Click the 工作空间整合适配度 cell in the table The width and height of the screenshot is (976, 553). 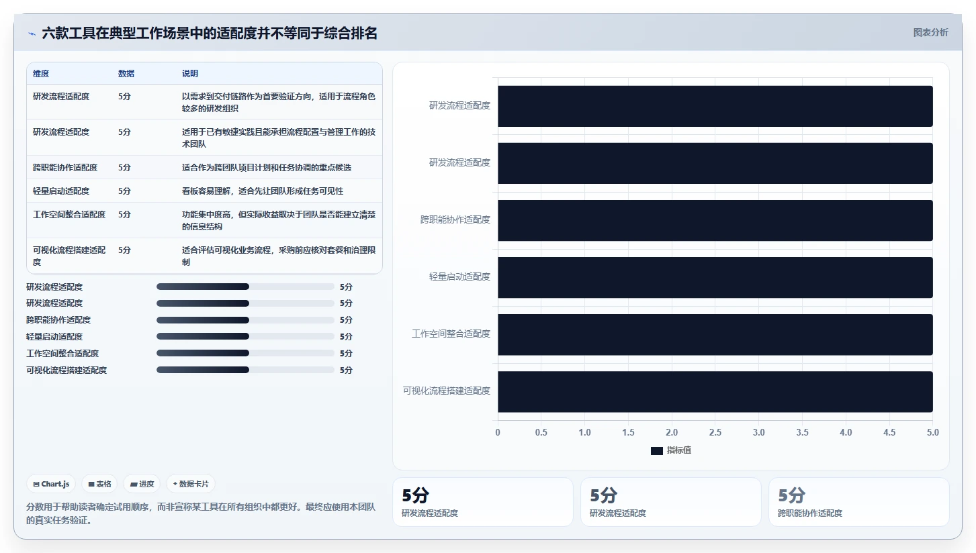point(69,215)
